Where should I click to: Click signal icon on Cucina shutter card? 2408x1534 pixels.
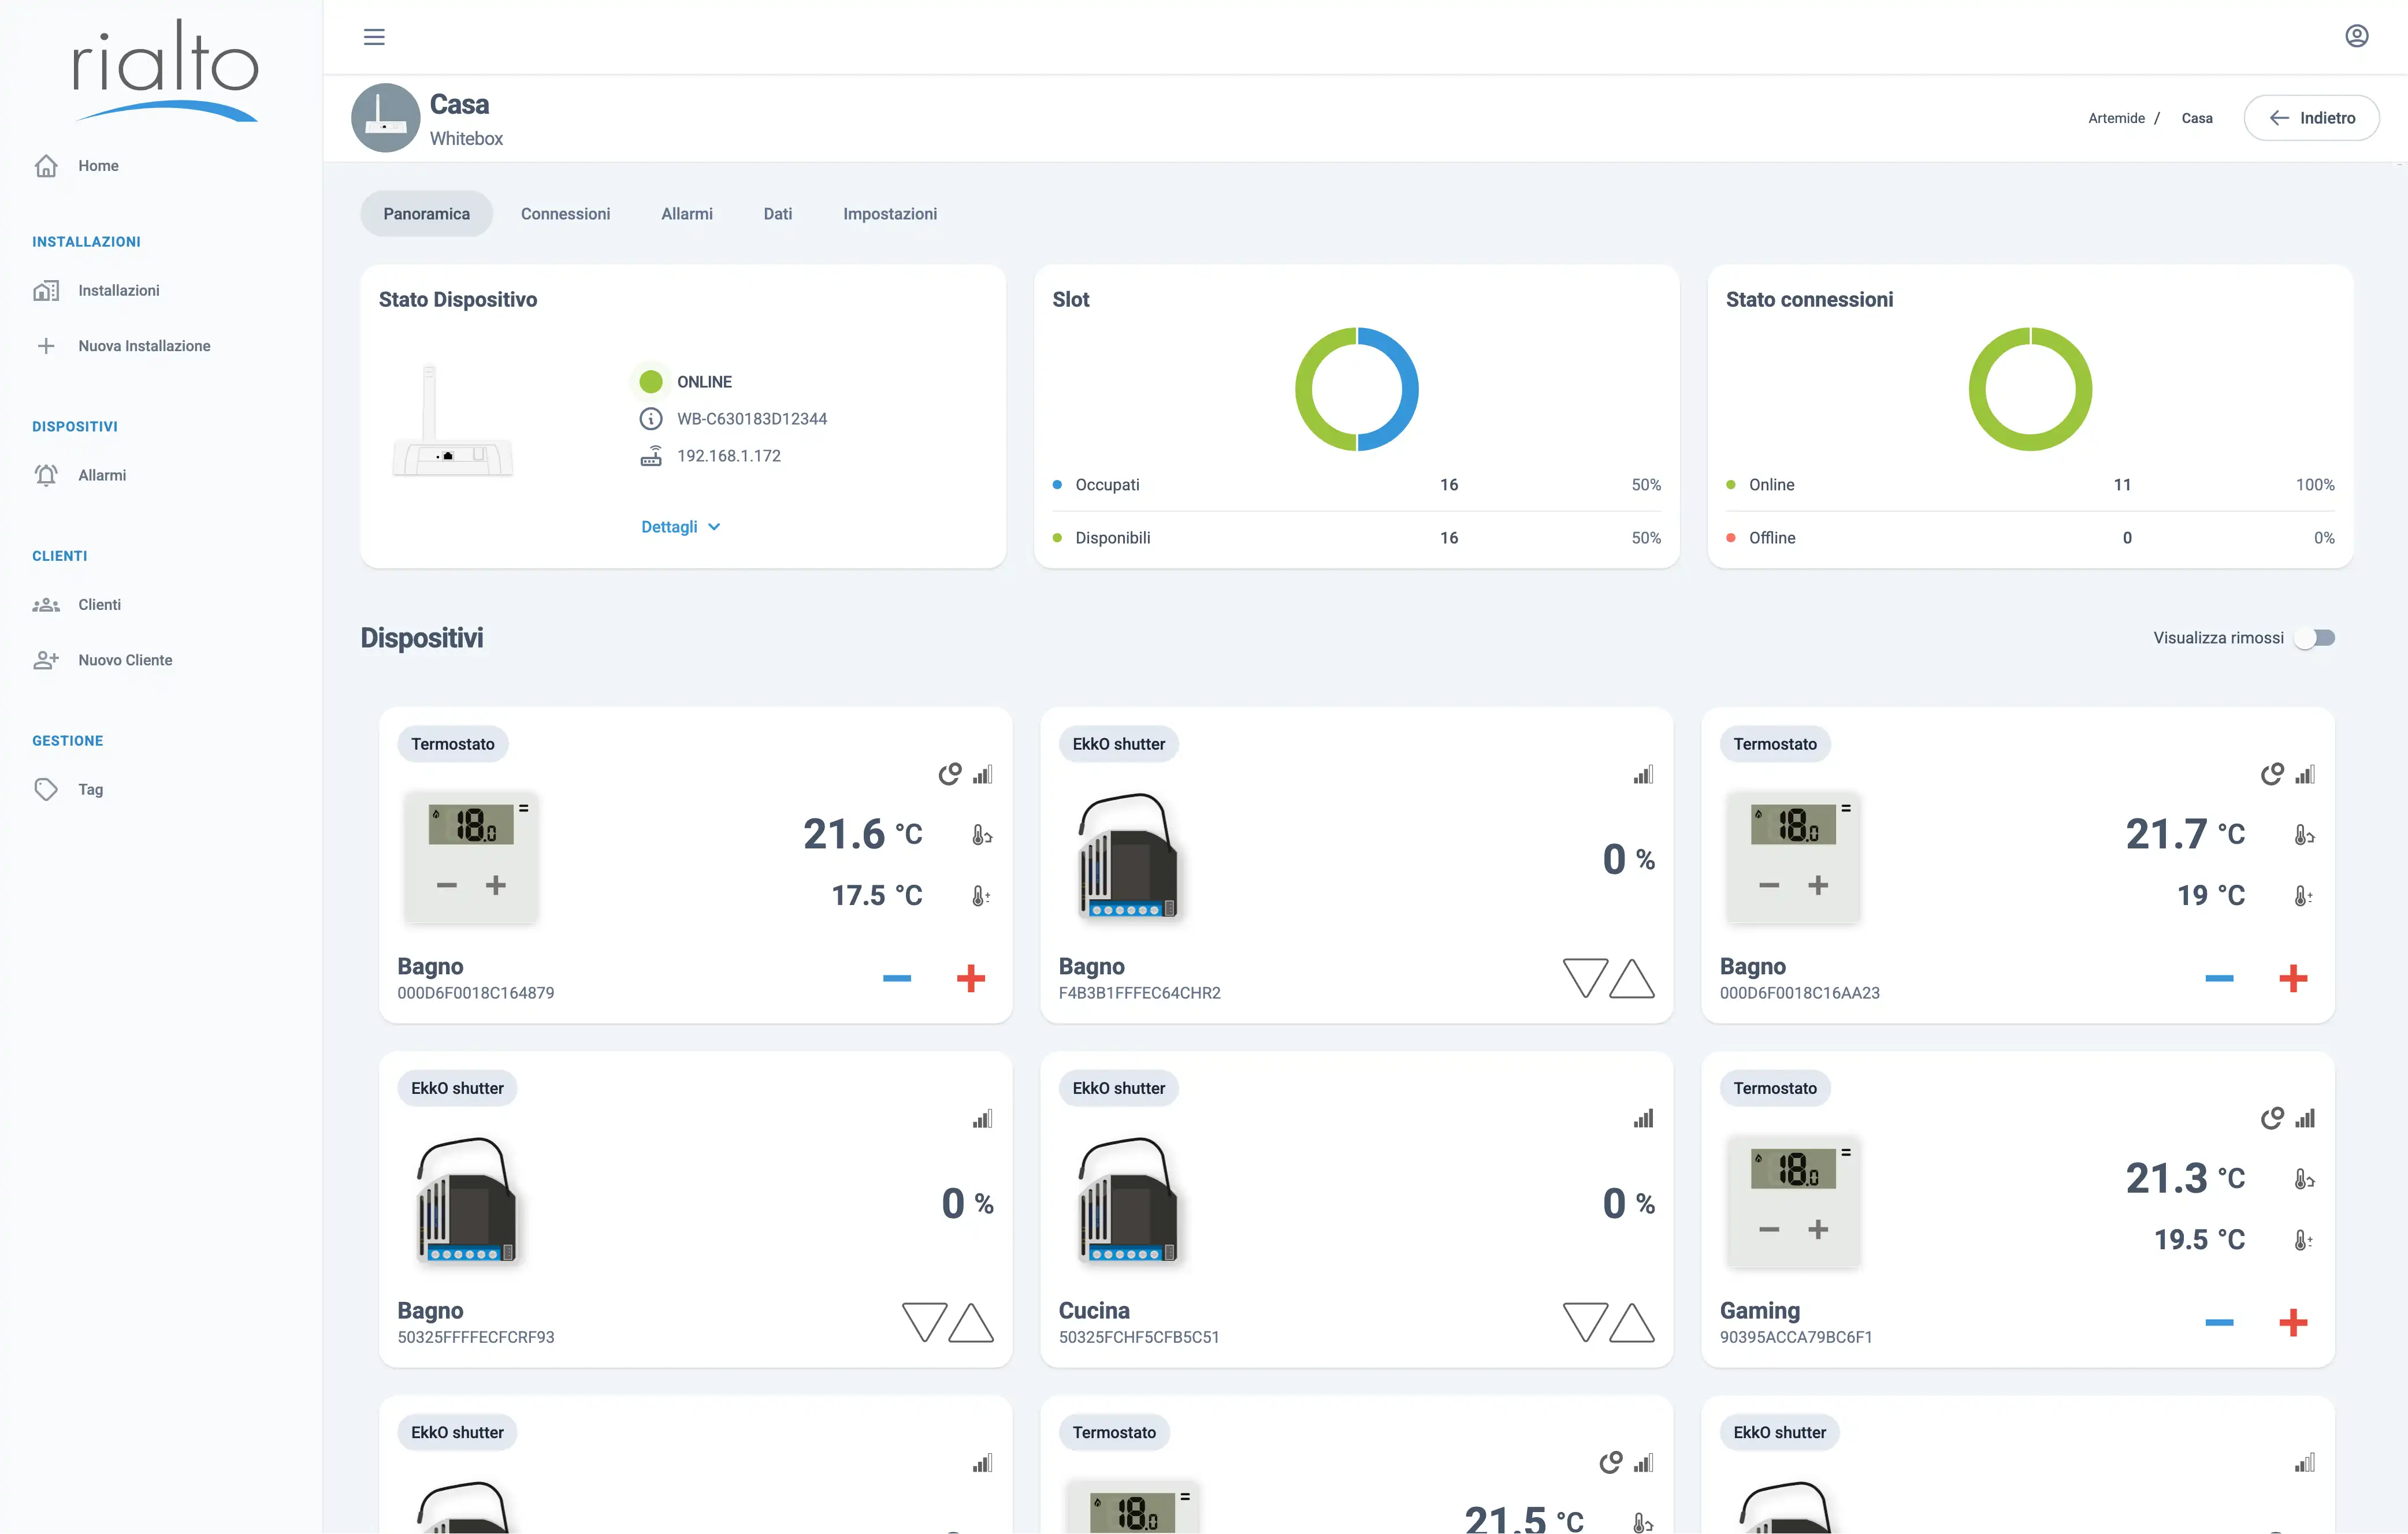click(1643, 1118)
